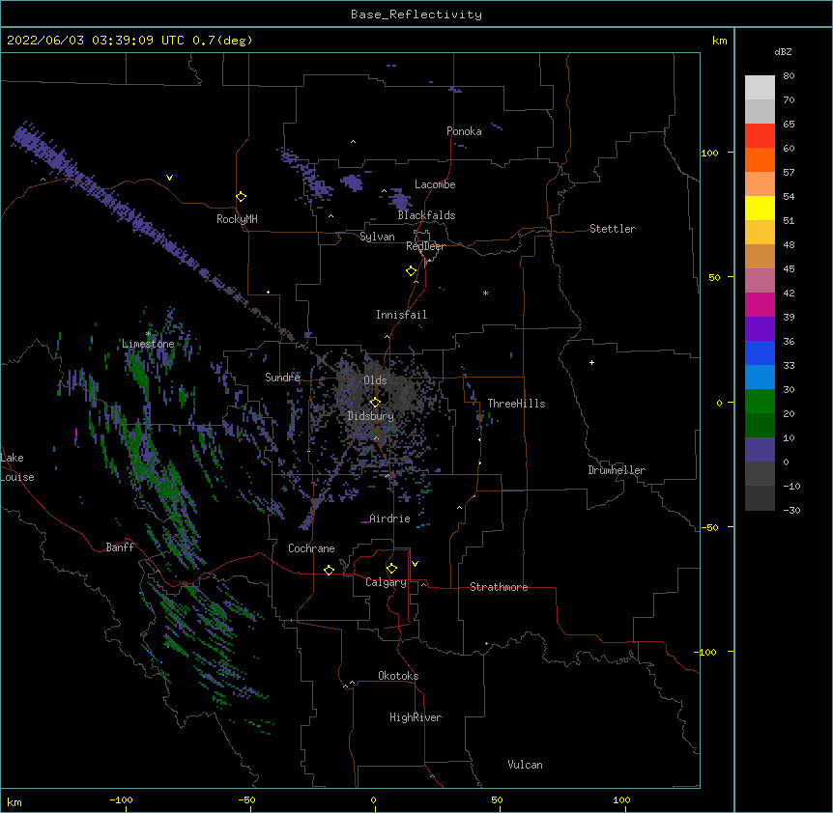
Task: Click the Vulcan city label
Action: [x=525, y=765]
